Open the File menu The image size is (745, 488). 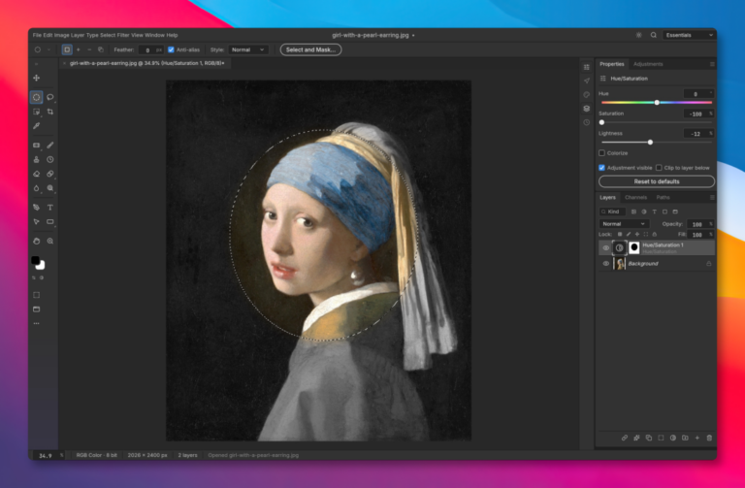tap(37, 35)
